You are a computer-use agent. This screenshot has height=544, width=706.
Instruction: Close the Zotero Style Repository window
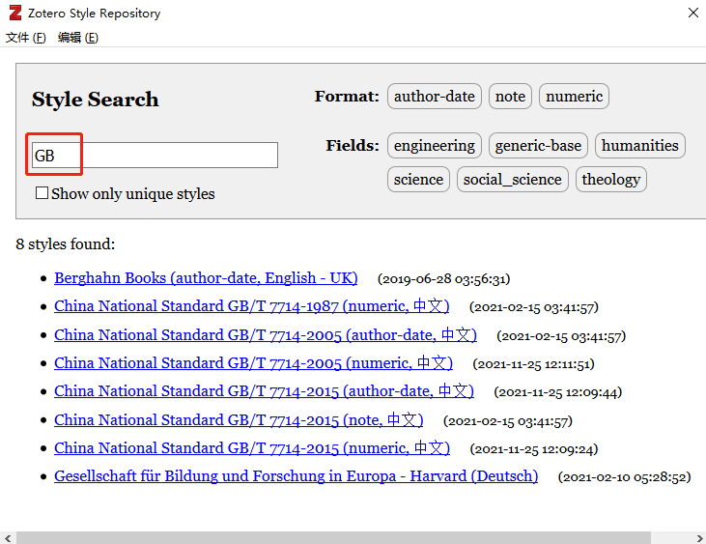coord(693,13)
